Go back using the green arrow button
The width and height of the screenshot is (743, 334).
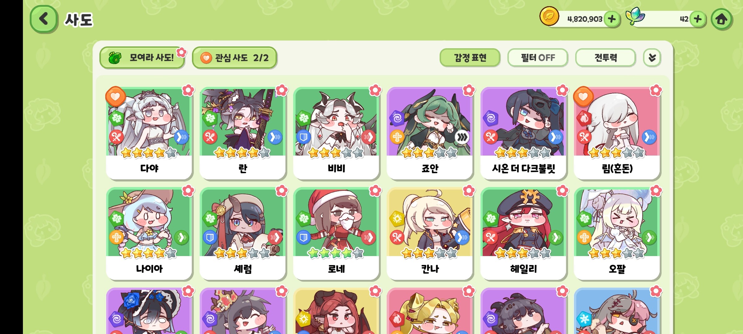(44, 19)
